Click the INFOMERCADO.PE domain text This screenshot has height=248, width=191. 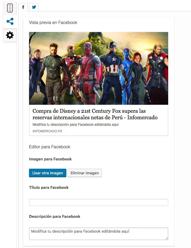coord(47,131)
